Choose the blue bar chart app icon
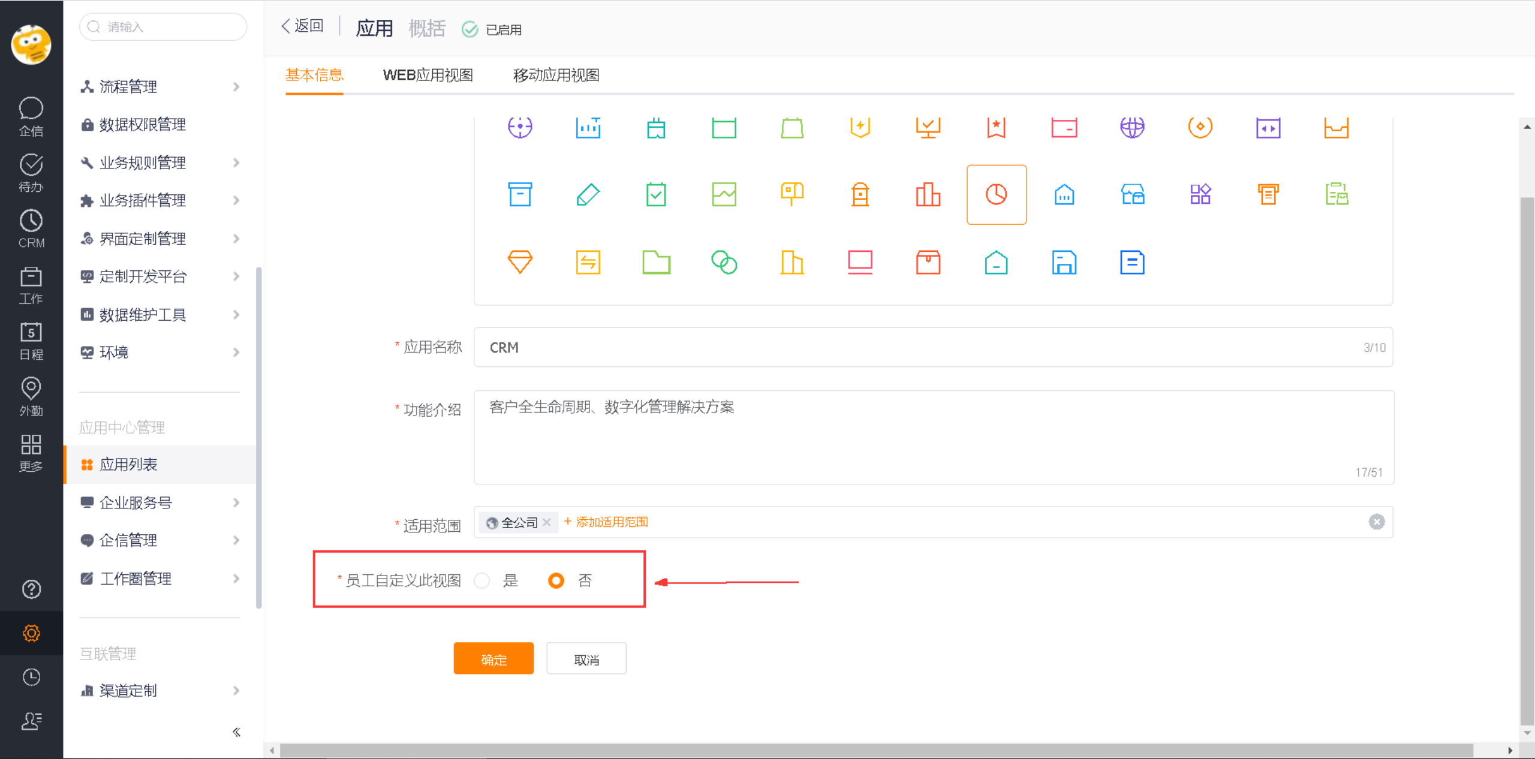Screen dimensions: 1535x759 [588, 127]
